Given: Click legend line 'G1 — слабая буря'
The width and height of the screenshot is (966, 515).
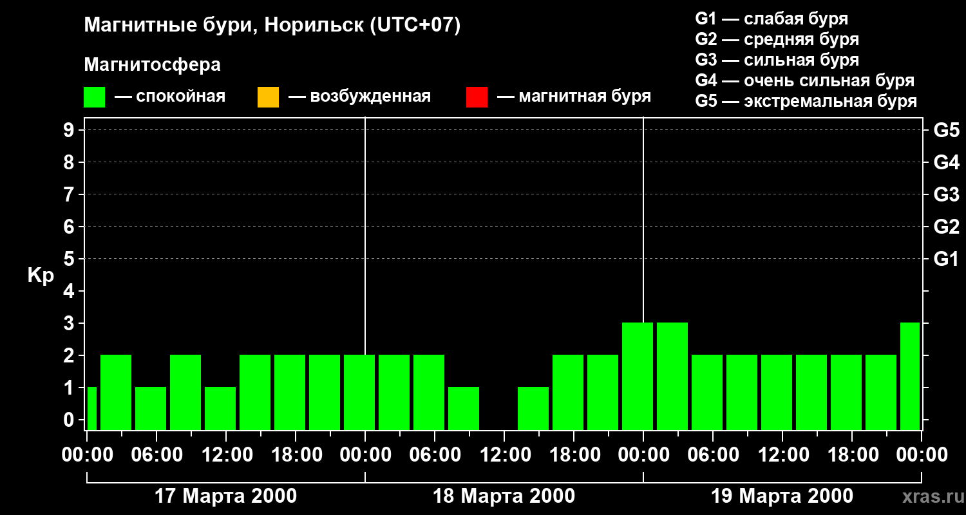Looking at the screenshot, I should pos(772,18).
